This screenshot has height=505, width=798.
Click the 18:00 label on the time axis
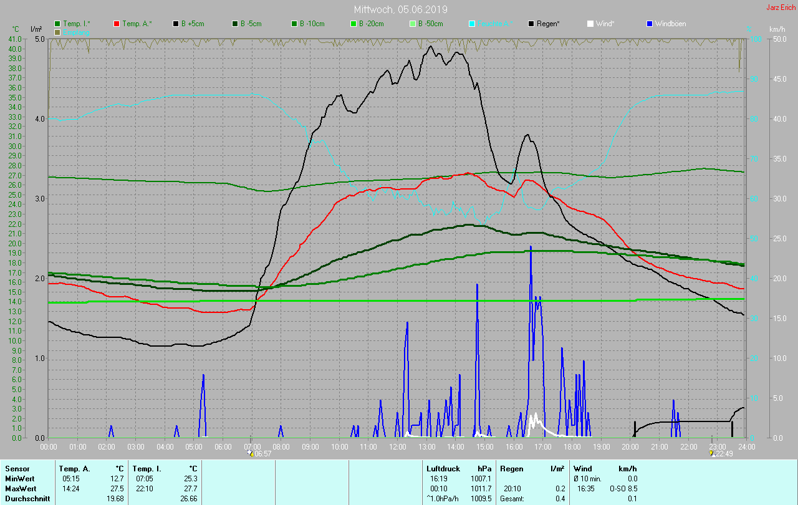[x=572, y=446]
